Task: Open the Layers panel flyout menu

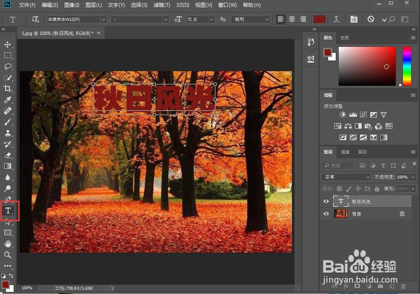Action: [x=413, y=152]
